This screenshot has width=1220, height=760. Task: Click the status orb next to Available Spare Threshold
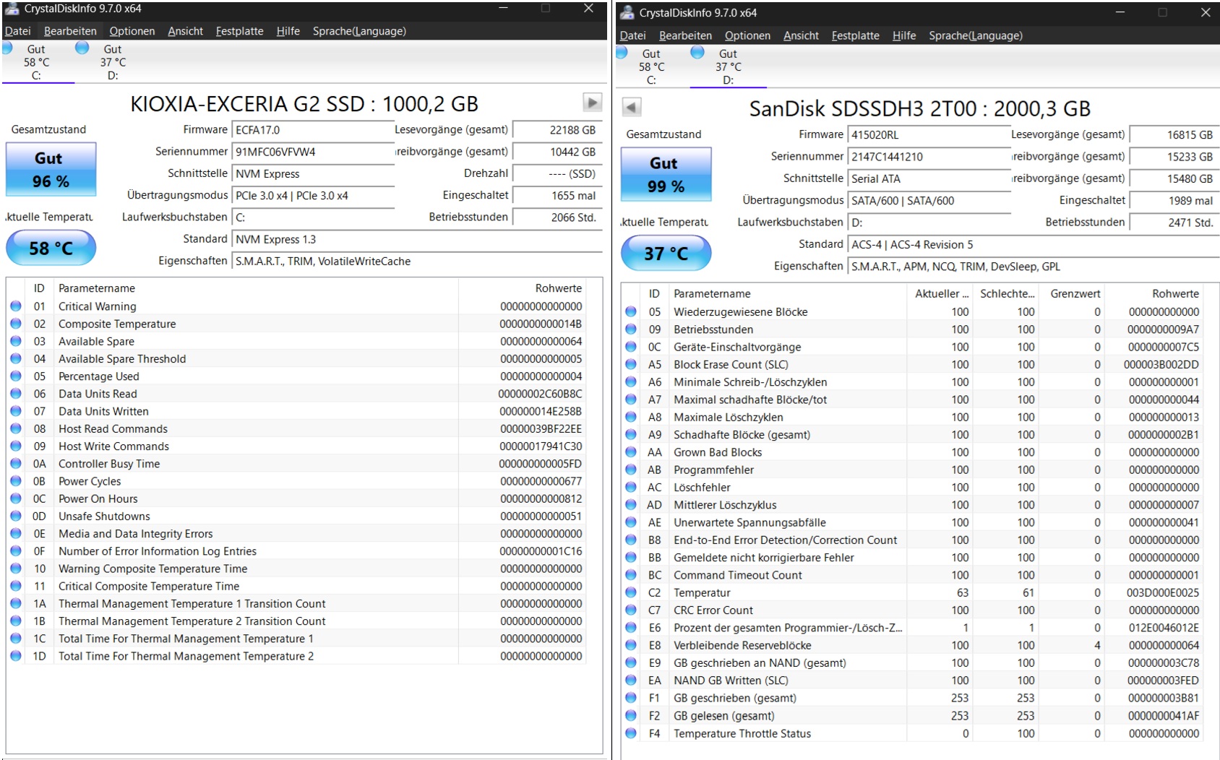pos(16,359)
